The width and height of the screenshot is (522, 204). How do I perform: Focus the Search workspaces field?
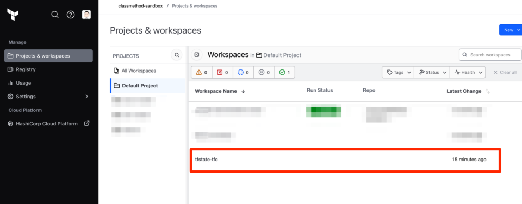coord(490,54)
